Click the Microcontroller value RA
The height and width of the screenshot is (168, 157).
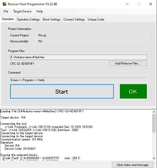pyautogui.click(x=40, y=41)
